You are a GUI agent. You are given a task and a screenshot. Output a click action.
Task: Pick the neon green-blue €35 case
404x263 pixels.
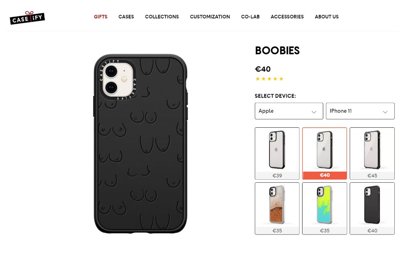(x=324, y=208)
